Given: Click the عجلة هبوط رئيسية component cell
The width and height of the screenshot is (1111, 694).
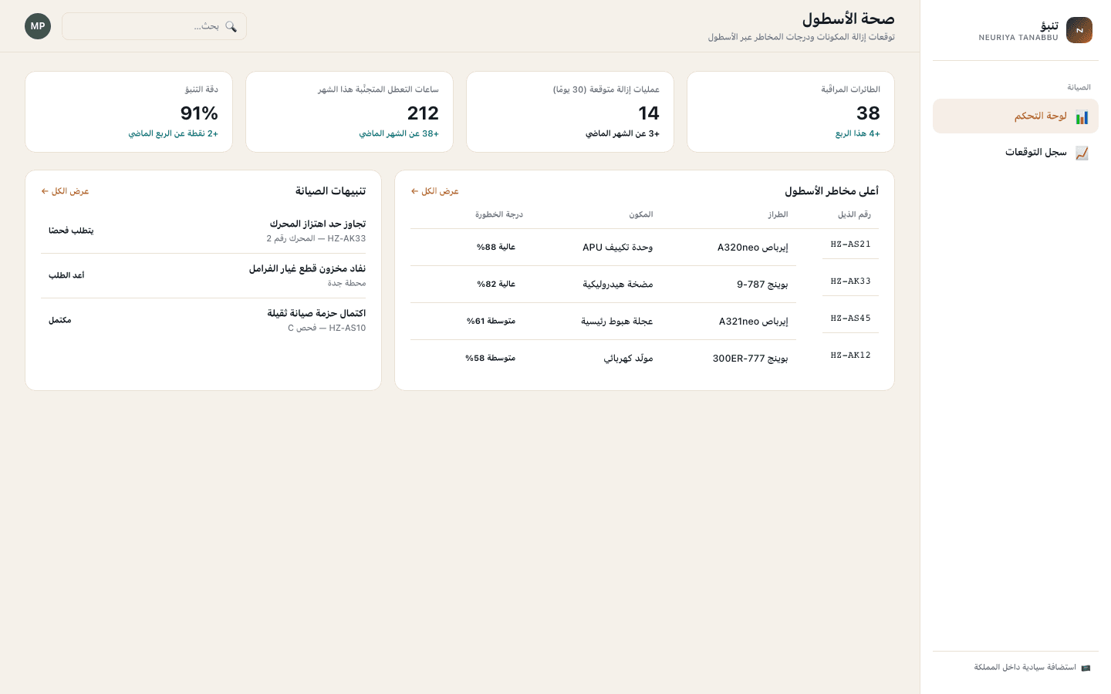Looking at the screenshot, I should coord(616,322).
